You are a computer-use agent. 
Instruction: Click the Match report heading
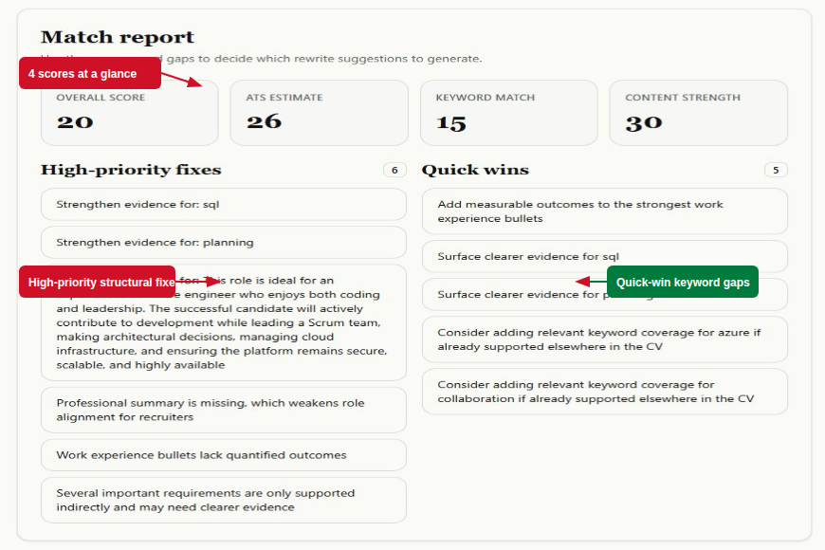118,37
